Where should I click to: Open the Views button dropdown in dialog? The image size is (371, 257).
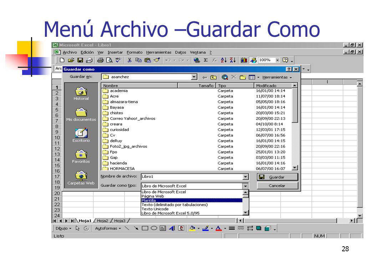258,77
